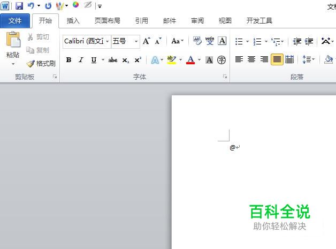Switch to the Developer (开发工具) tab
The width and height of the screenshot is (336, 249).
pyautogui.click(x=259, y=21)
